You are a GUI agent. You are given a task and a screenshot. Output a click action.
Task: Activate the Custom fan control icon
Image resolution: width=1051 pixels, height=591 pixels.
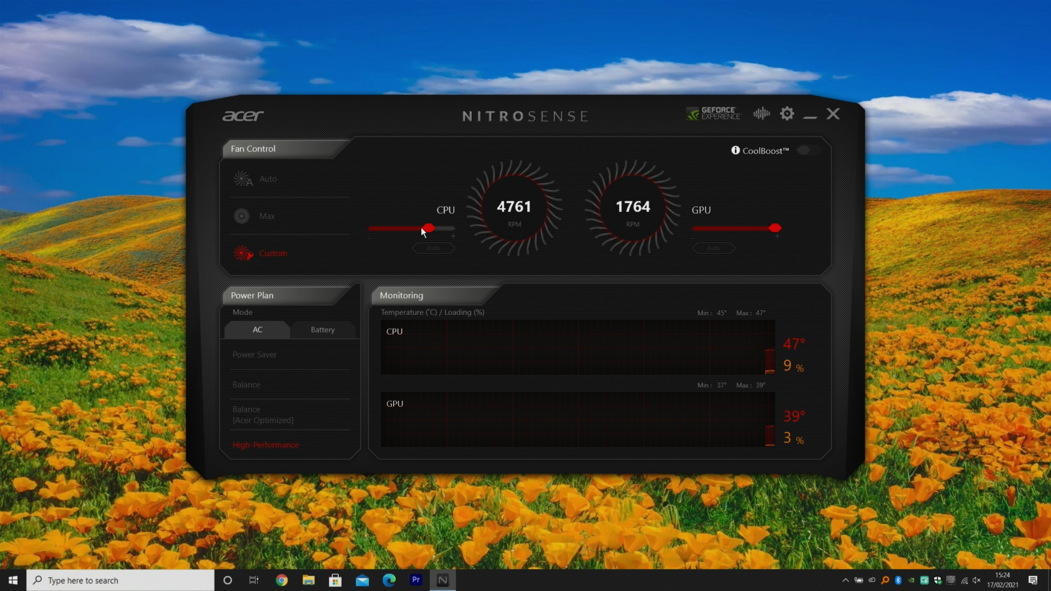tap(242, 253)
